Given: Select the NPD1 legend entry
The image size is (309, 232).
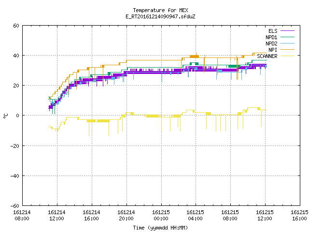Looking at the screenshot, I should [271, 37].
